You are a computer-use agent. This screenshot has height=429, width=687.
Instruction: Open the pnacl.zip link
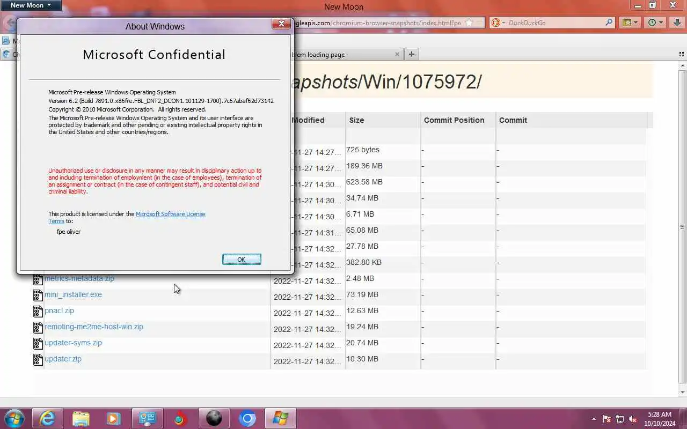[x=59, y=310]
